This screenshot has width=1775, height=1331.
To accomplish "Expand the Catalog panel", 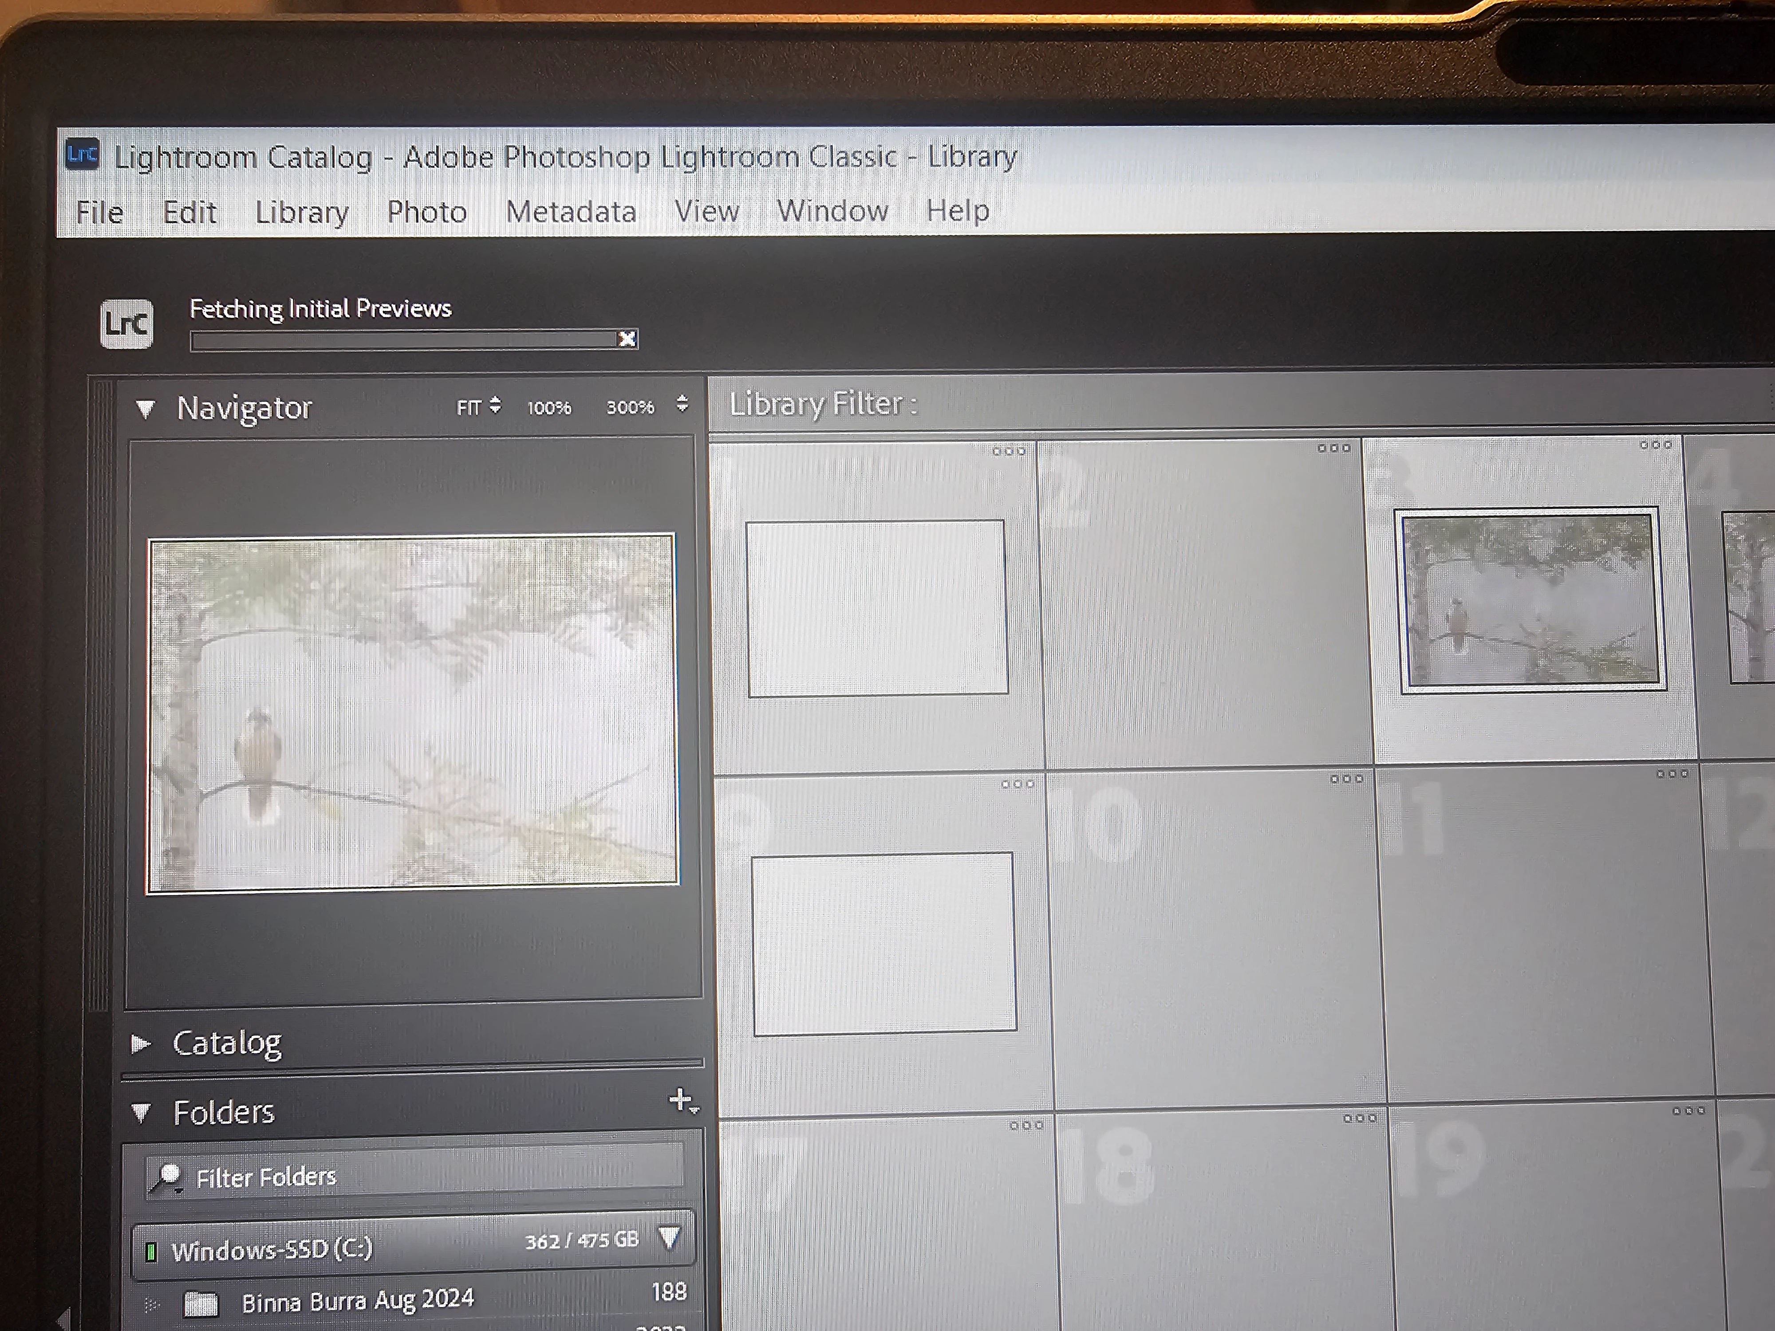I will [x=141, y=1043].
